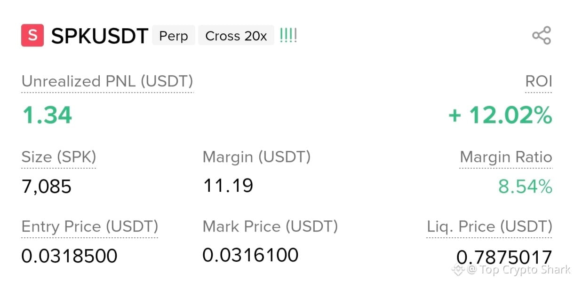
Task: Show Unrealized PNL (USDT) explanation
Action: pos(107,82)
